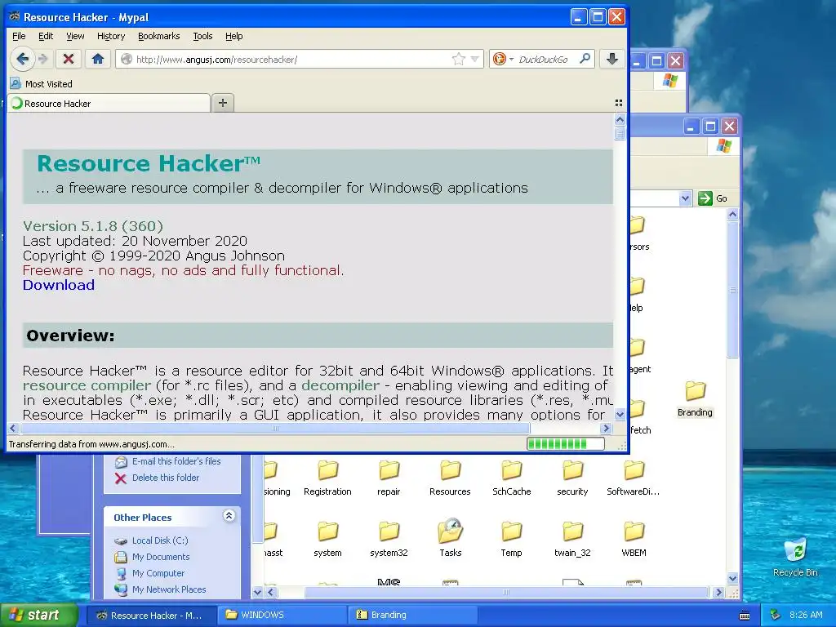Click the page loading progress bar

[566, 443]
